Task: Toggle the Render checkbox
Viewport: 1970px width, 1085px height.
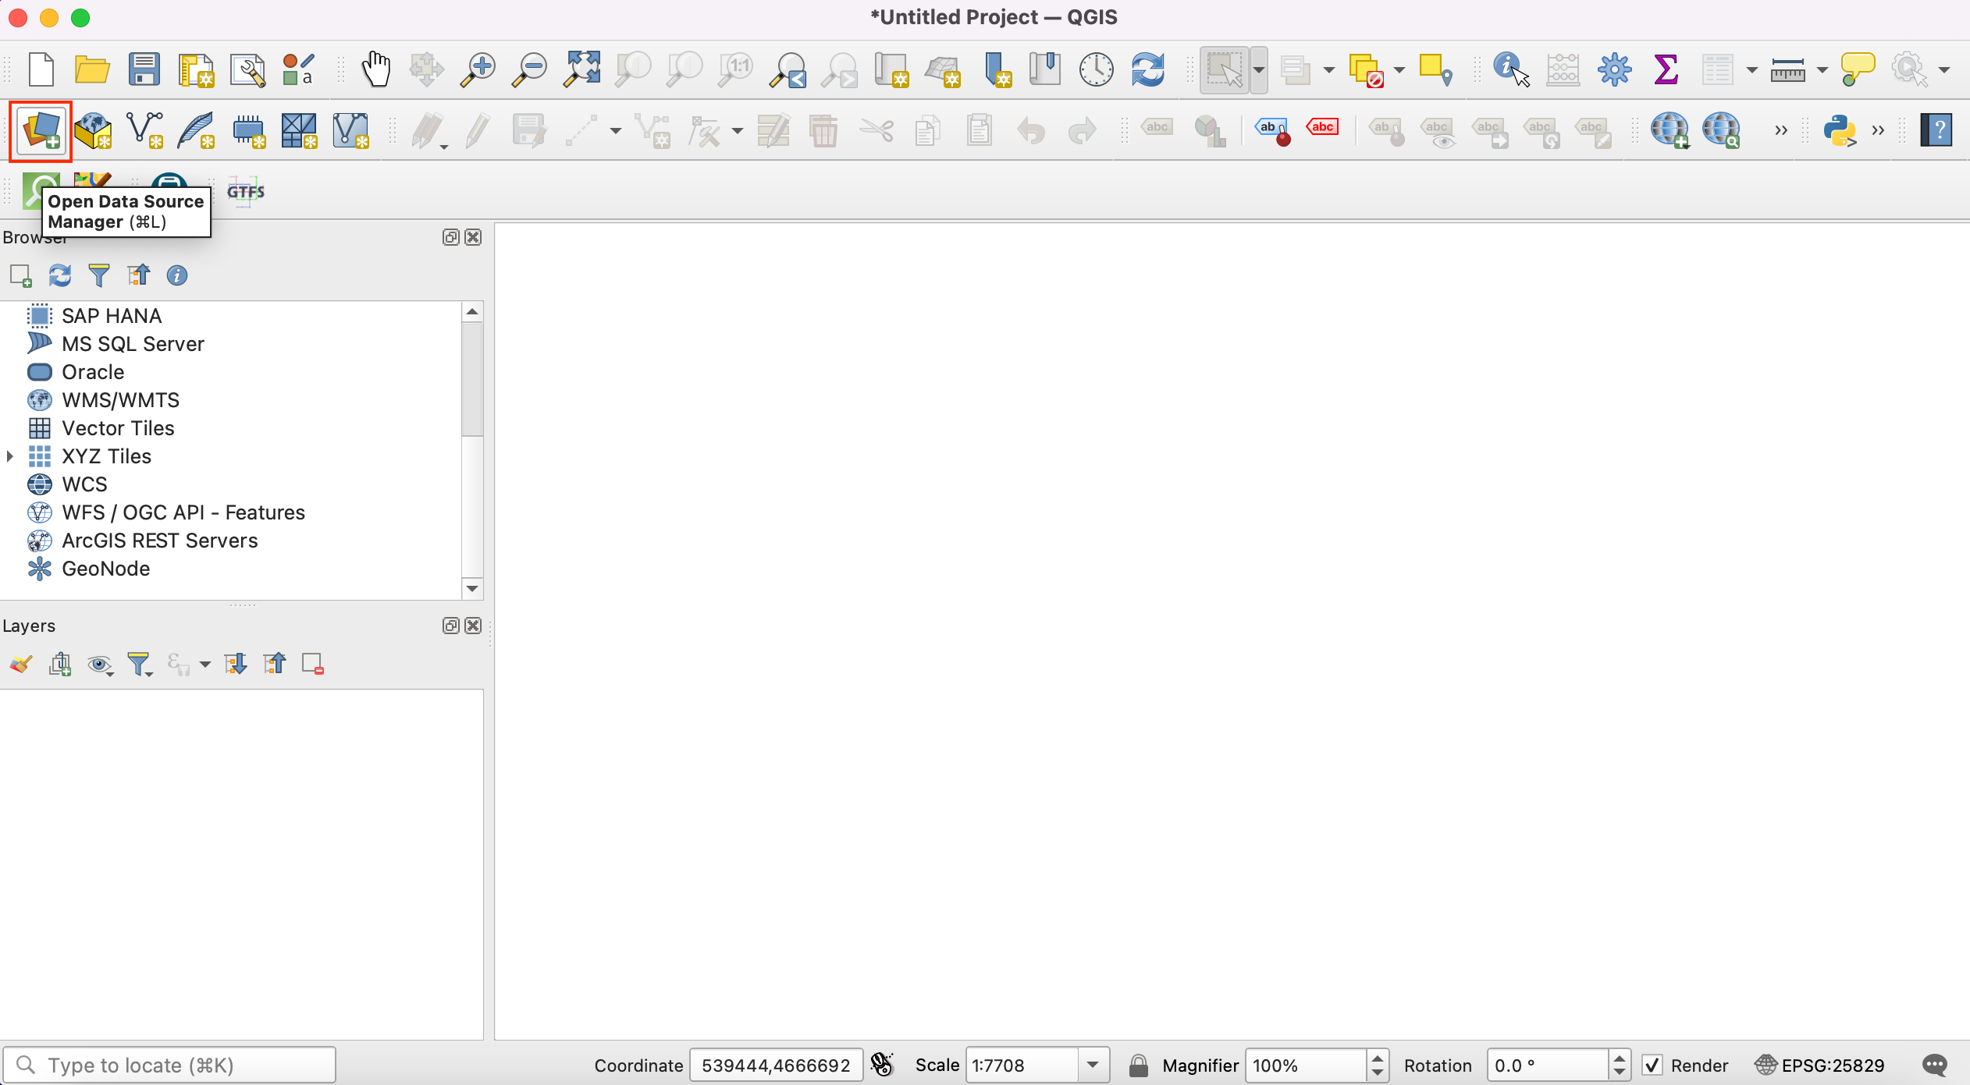Action: tap(1652, 1065)
